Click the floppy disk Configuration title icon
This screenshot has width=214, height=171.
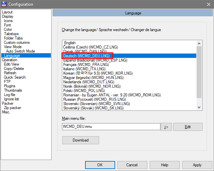[4, 4]
